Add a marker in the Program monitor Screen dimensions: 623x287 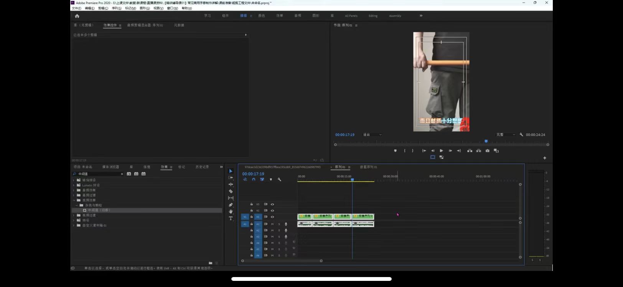tap(395, 151)
